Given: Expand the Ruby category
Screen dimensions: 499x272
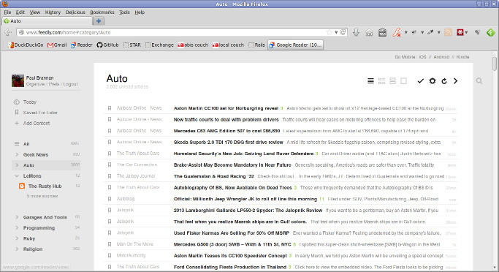Looking at the screenshot, I should [17, 238].
